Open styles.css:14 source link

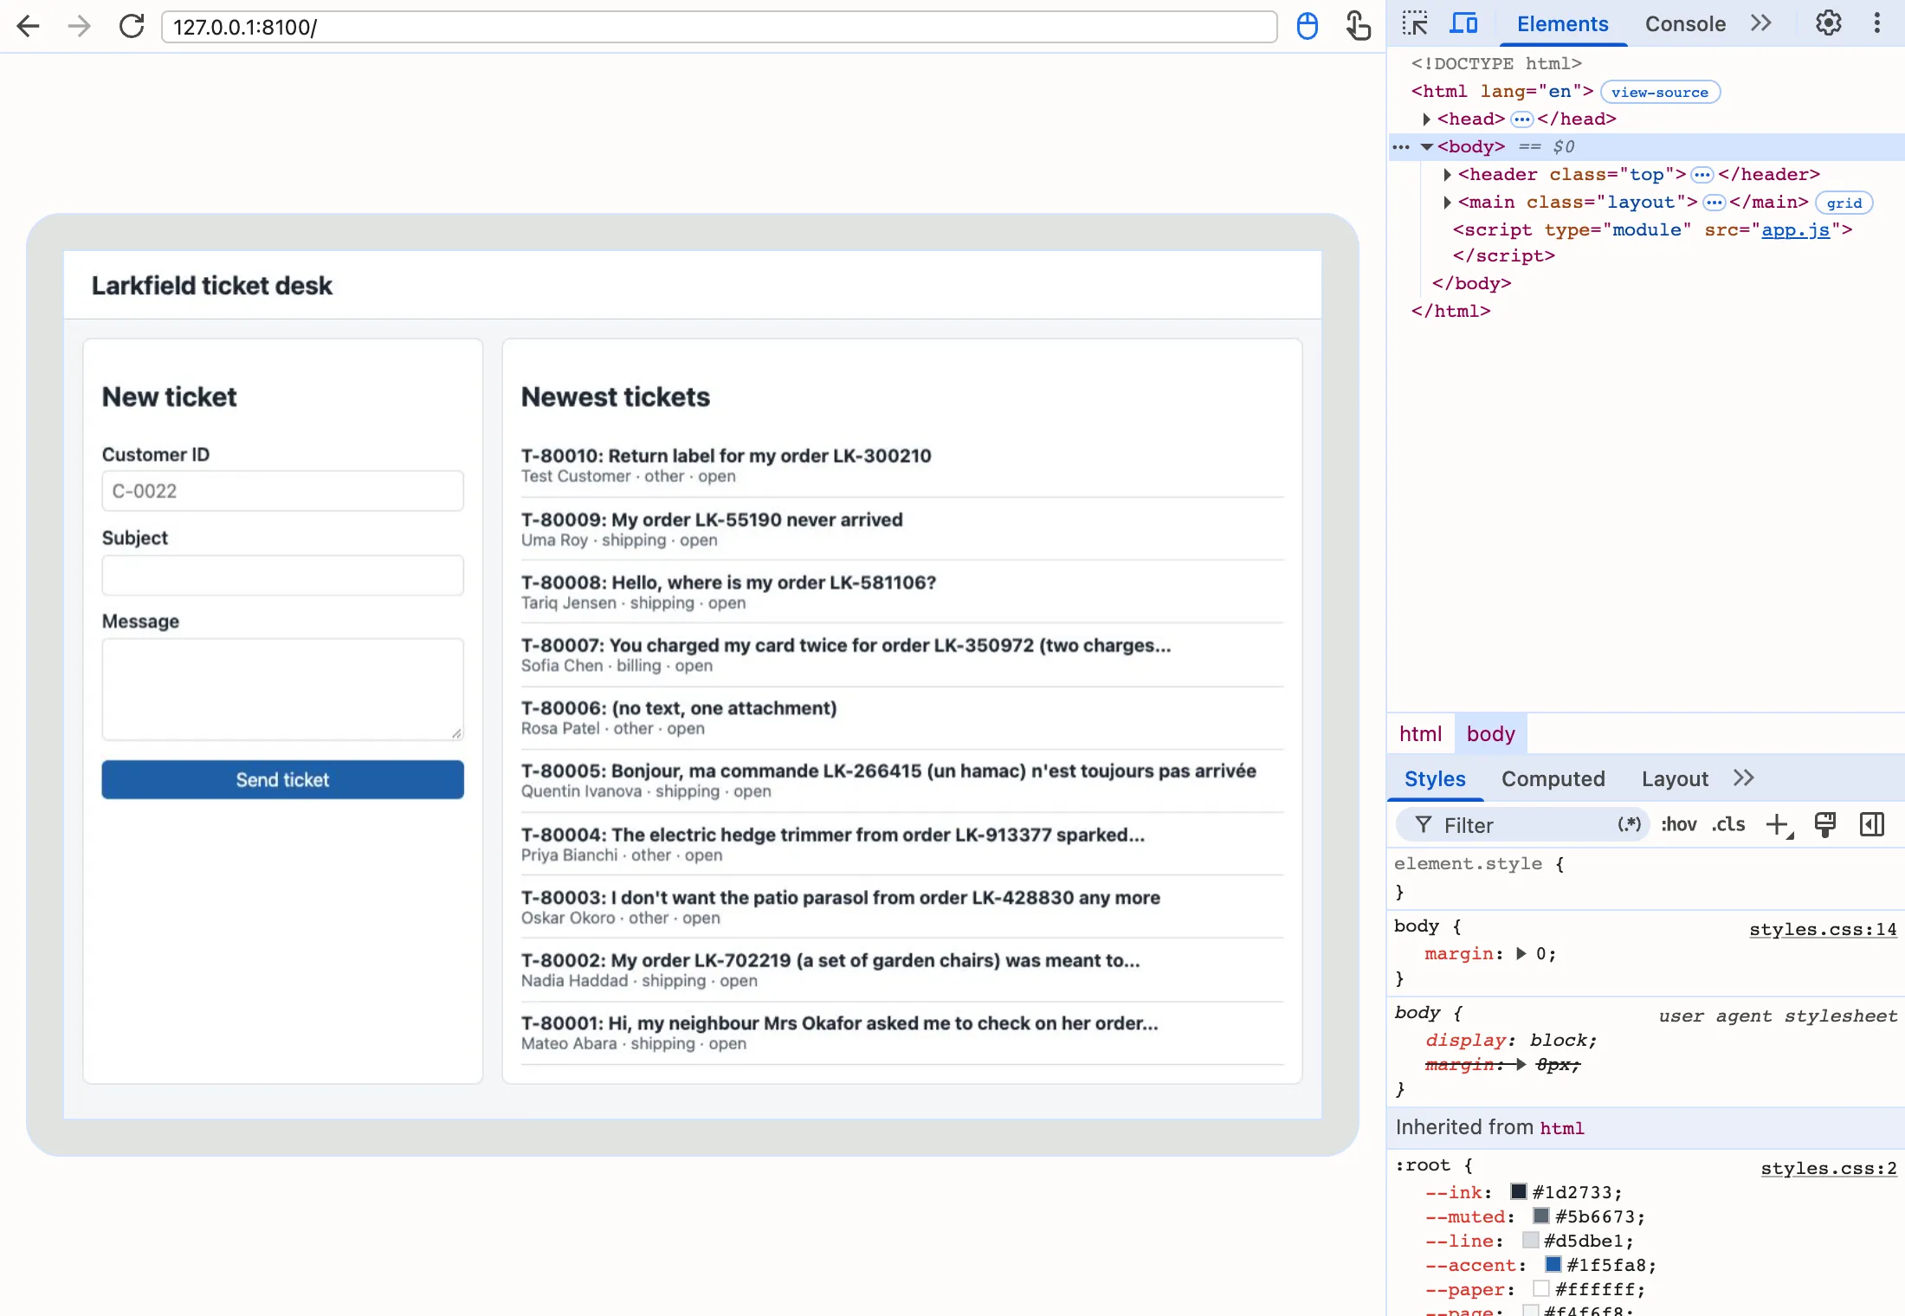(x=1823, y=929)
